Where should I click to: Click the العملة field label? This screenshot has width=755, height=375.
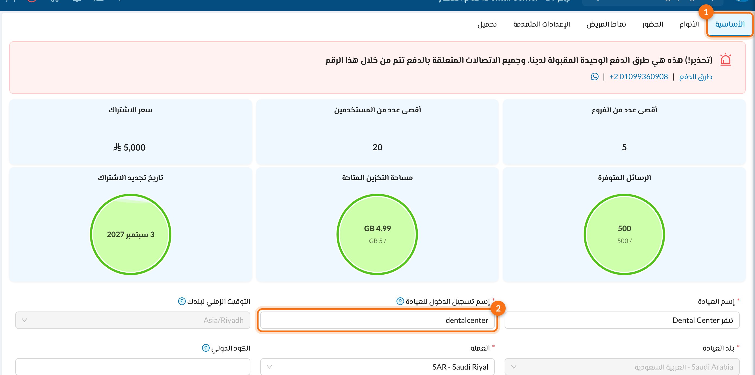[x=480, y=348]
